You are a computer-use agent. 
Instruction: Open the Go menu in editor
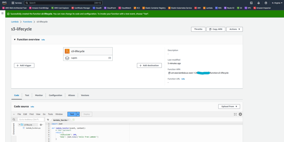tap(44, 114)
